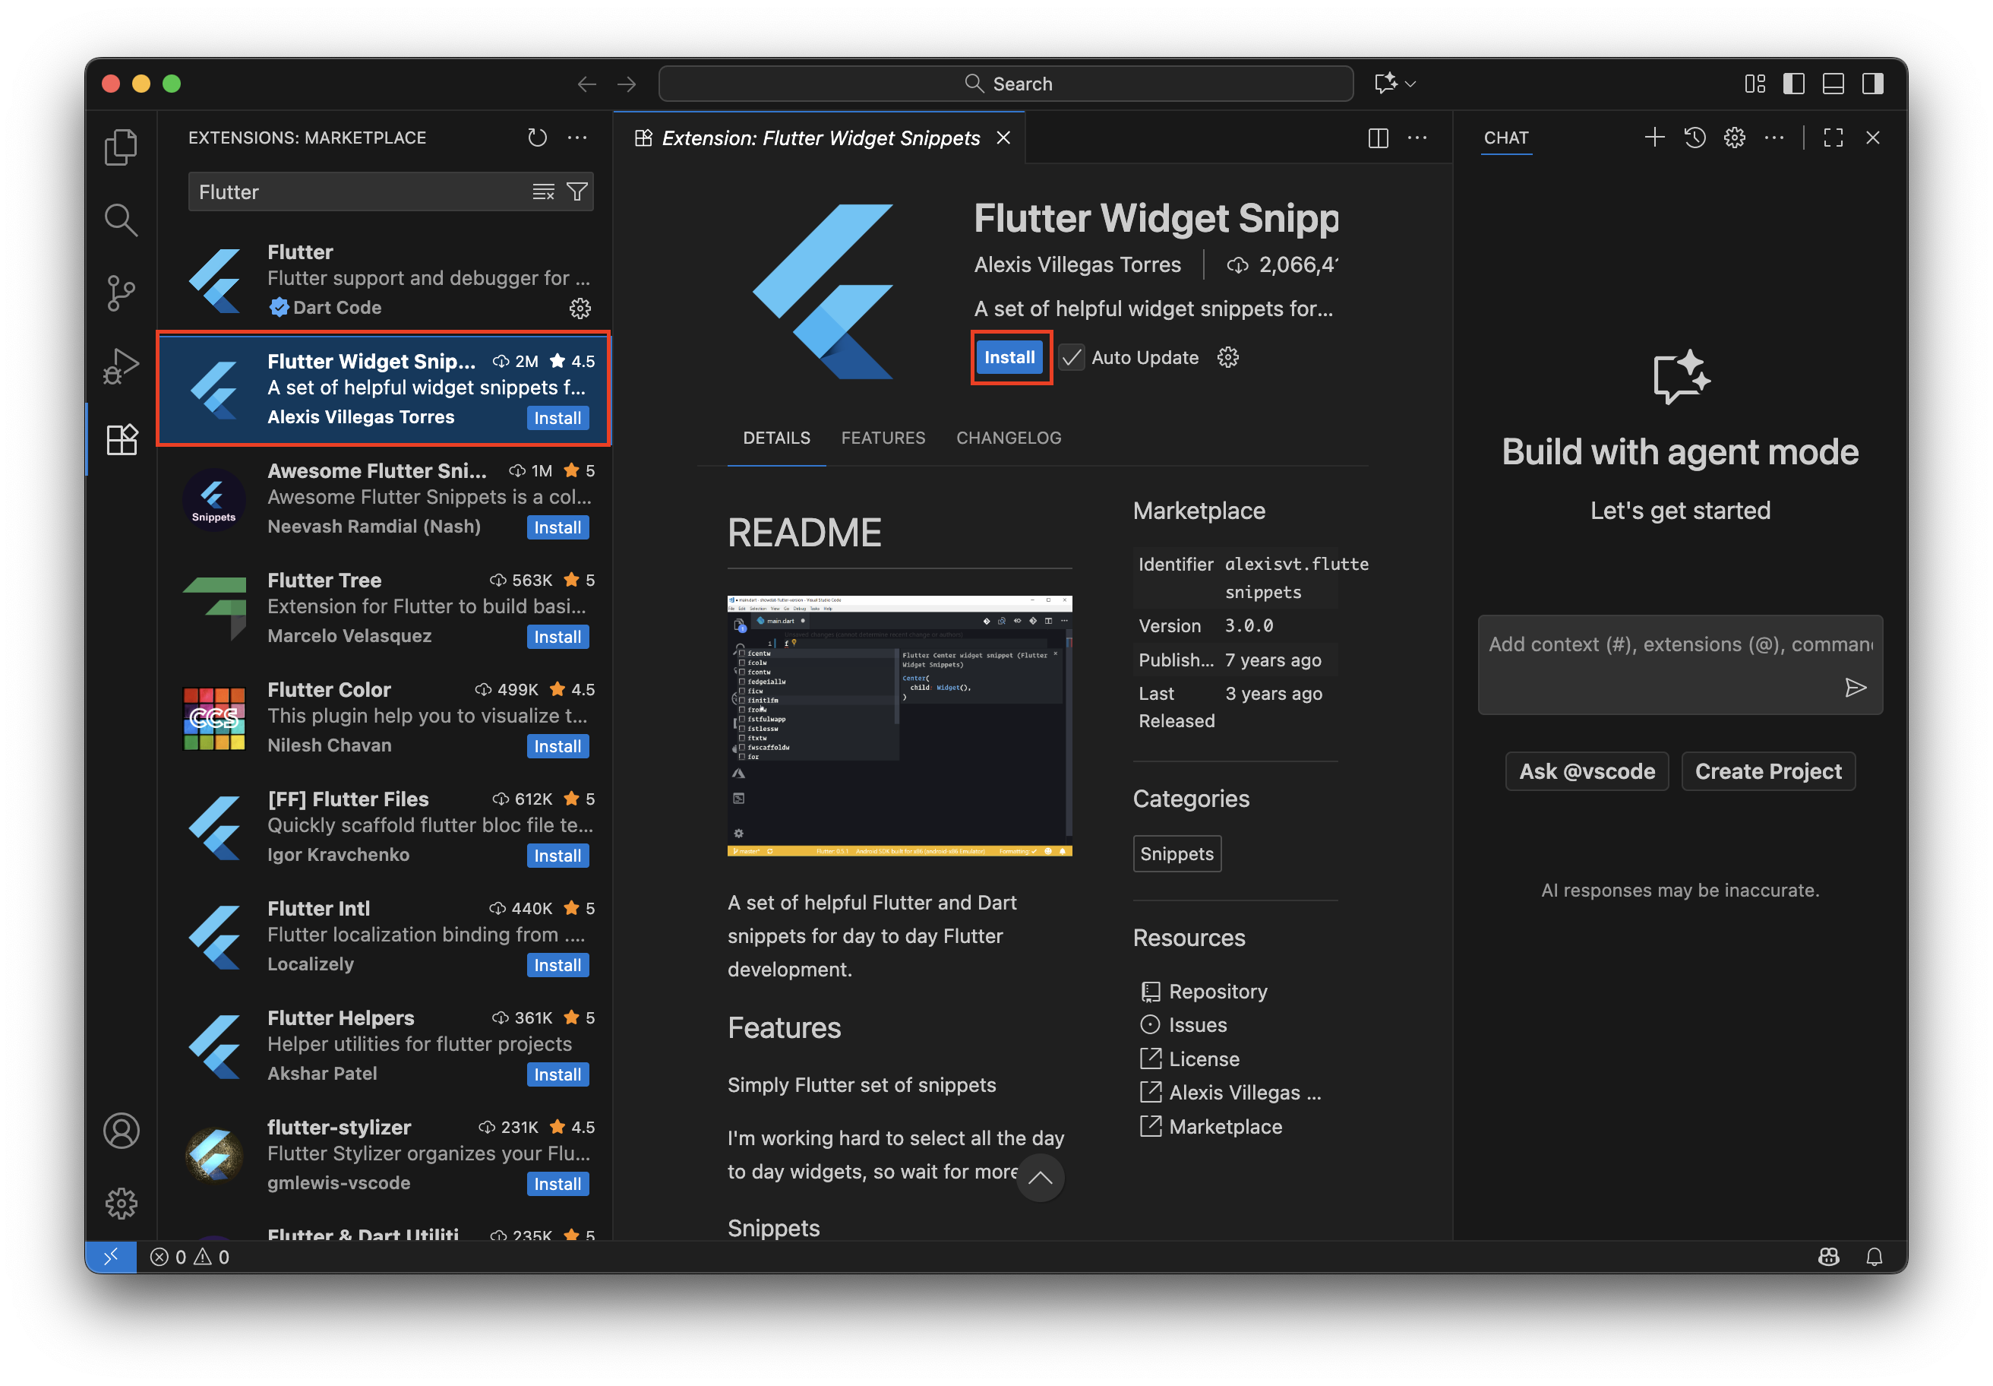Install Flutter Widget Snippets from details page
Viewport: 1993px width, 1386px height.
(x=1009, y=357)
